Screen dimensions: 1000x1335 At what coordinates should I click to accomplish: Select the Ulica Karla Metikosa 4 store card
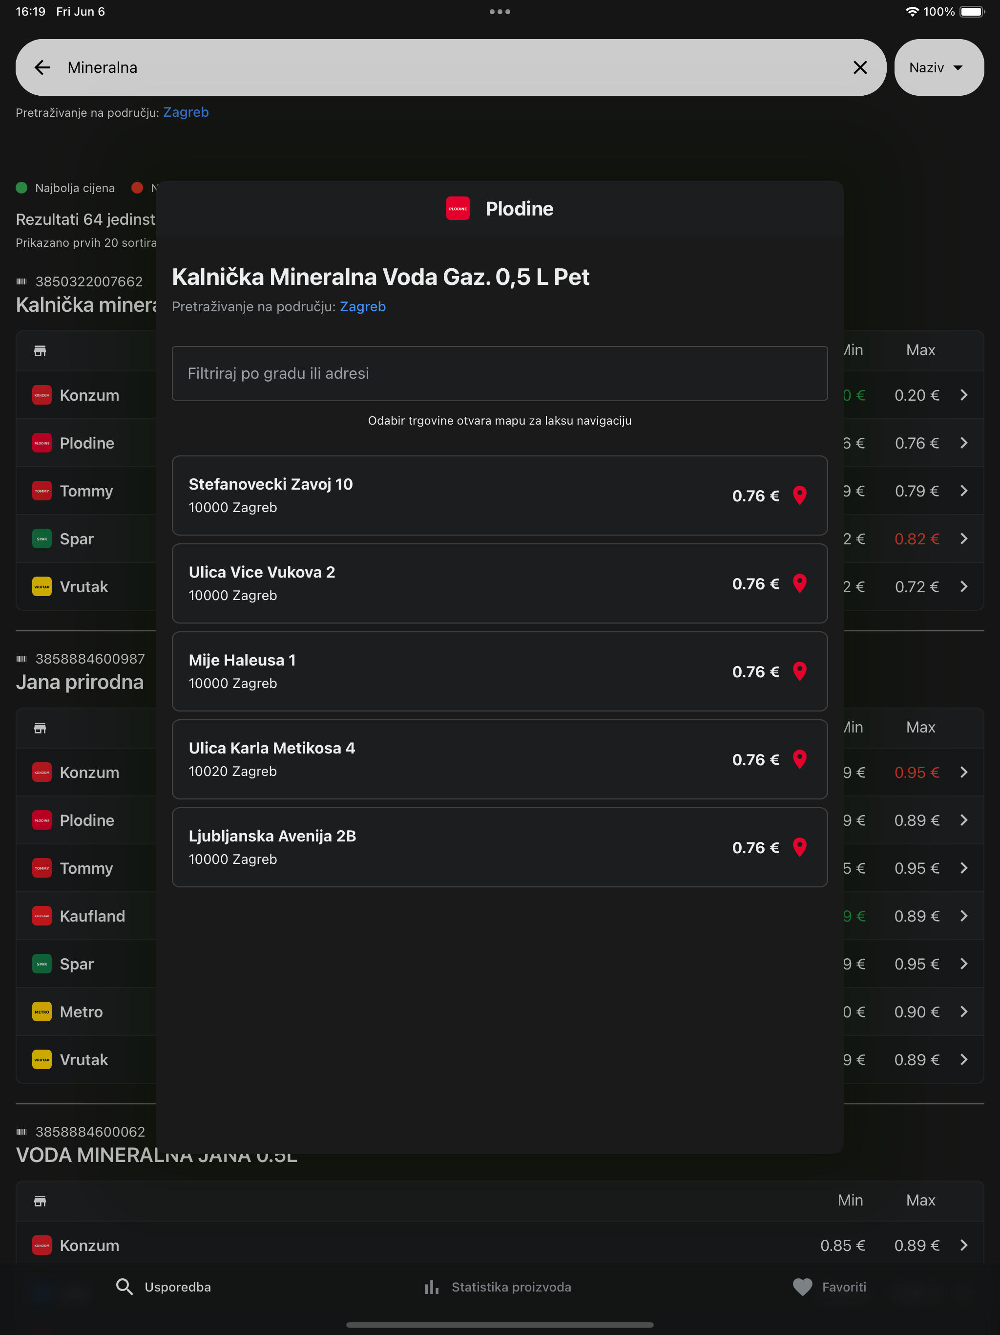pos(500,760)
